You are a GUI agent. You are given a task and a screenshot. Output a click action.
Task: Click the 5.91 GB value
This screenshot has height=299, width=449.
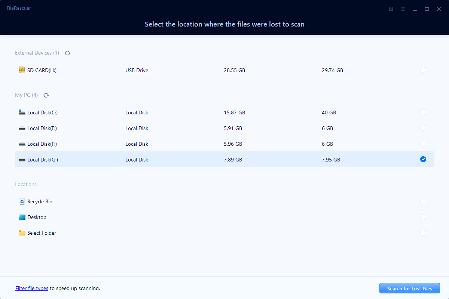coord(233,128)
